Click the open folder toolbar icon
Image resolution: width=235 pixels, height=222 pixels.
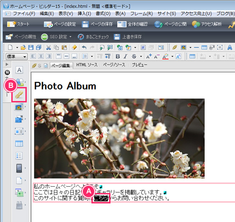(23, 48)
